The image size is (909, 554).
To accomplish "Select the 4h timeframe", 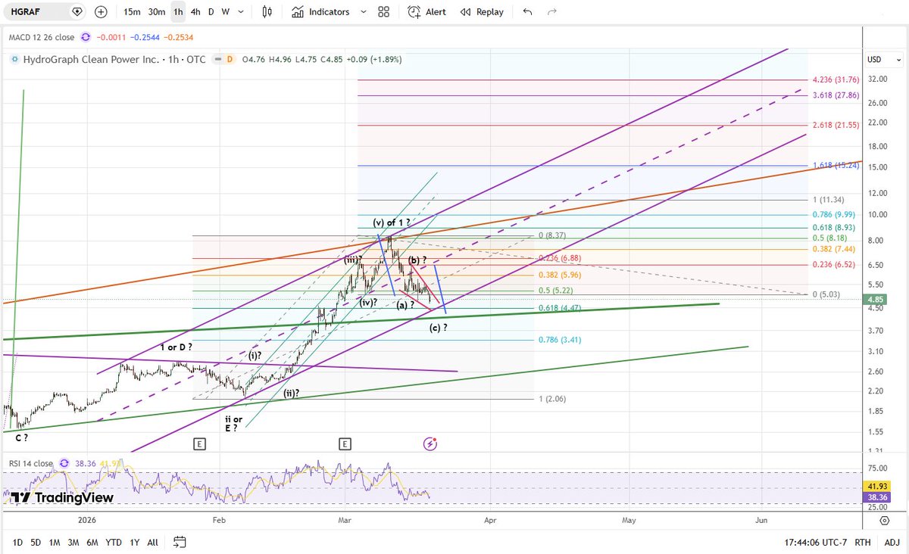I will click(195, 12).
